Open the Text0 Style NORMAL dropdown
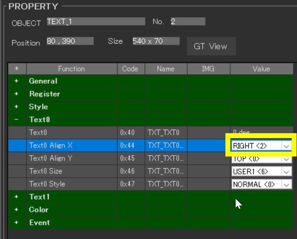This screenshot has width=297, height=239. [x=286, y=184]
